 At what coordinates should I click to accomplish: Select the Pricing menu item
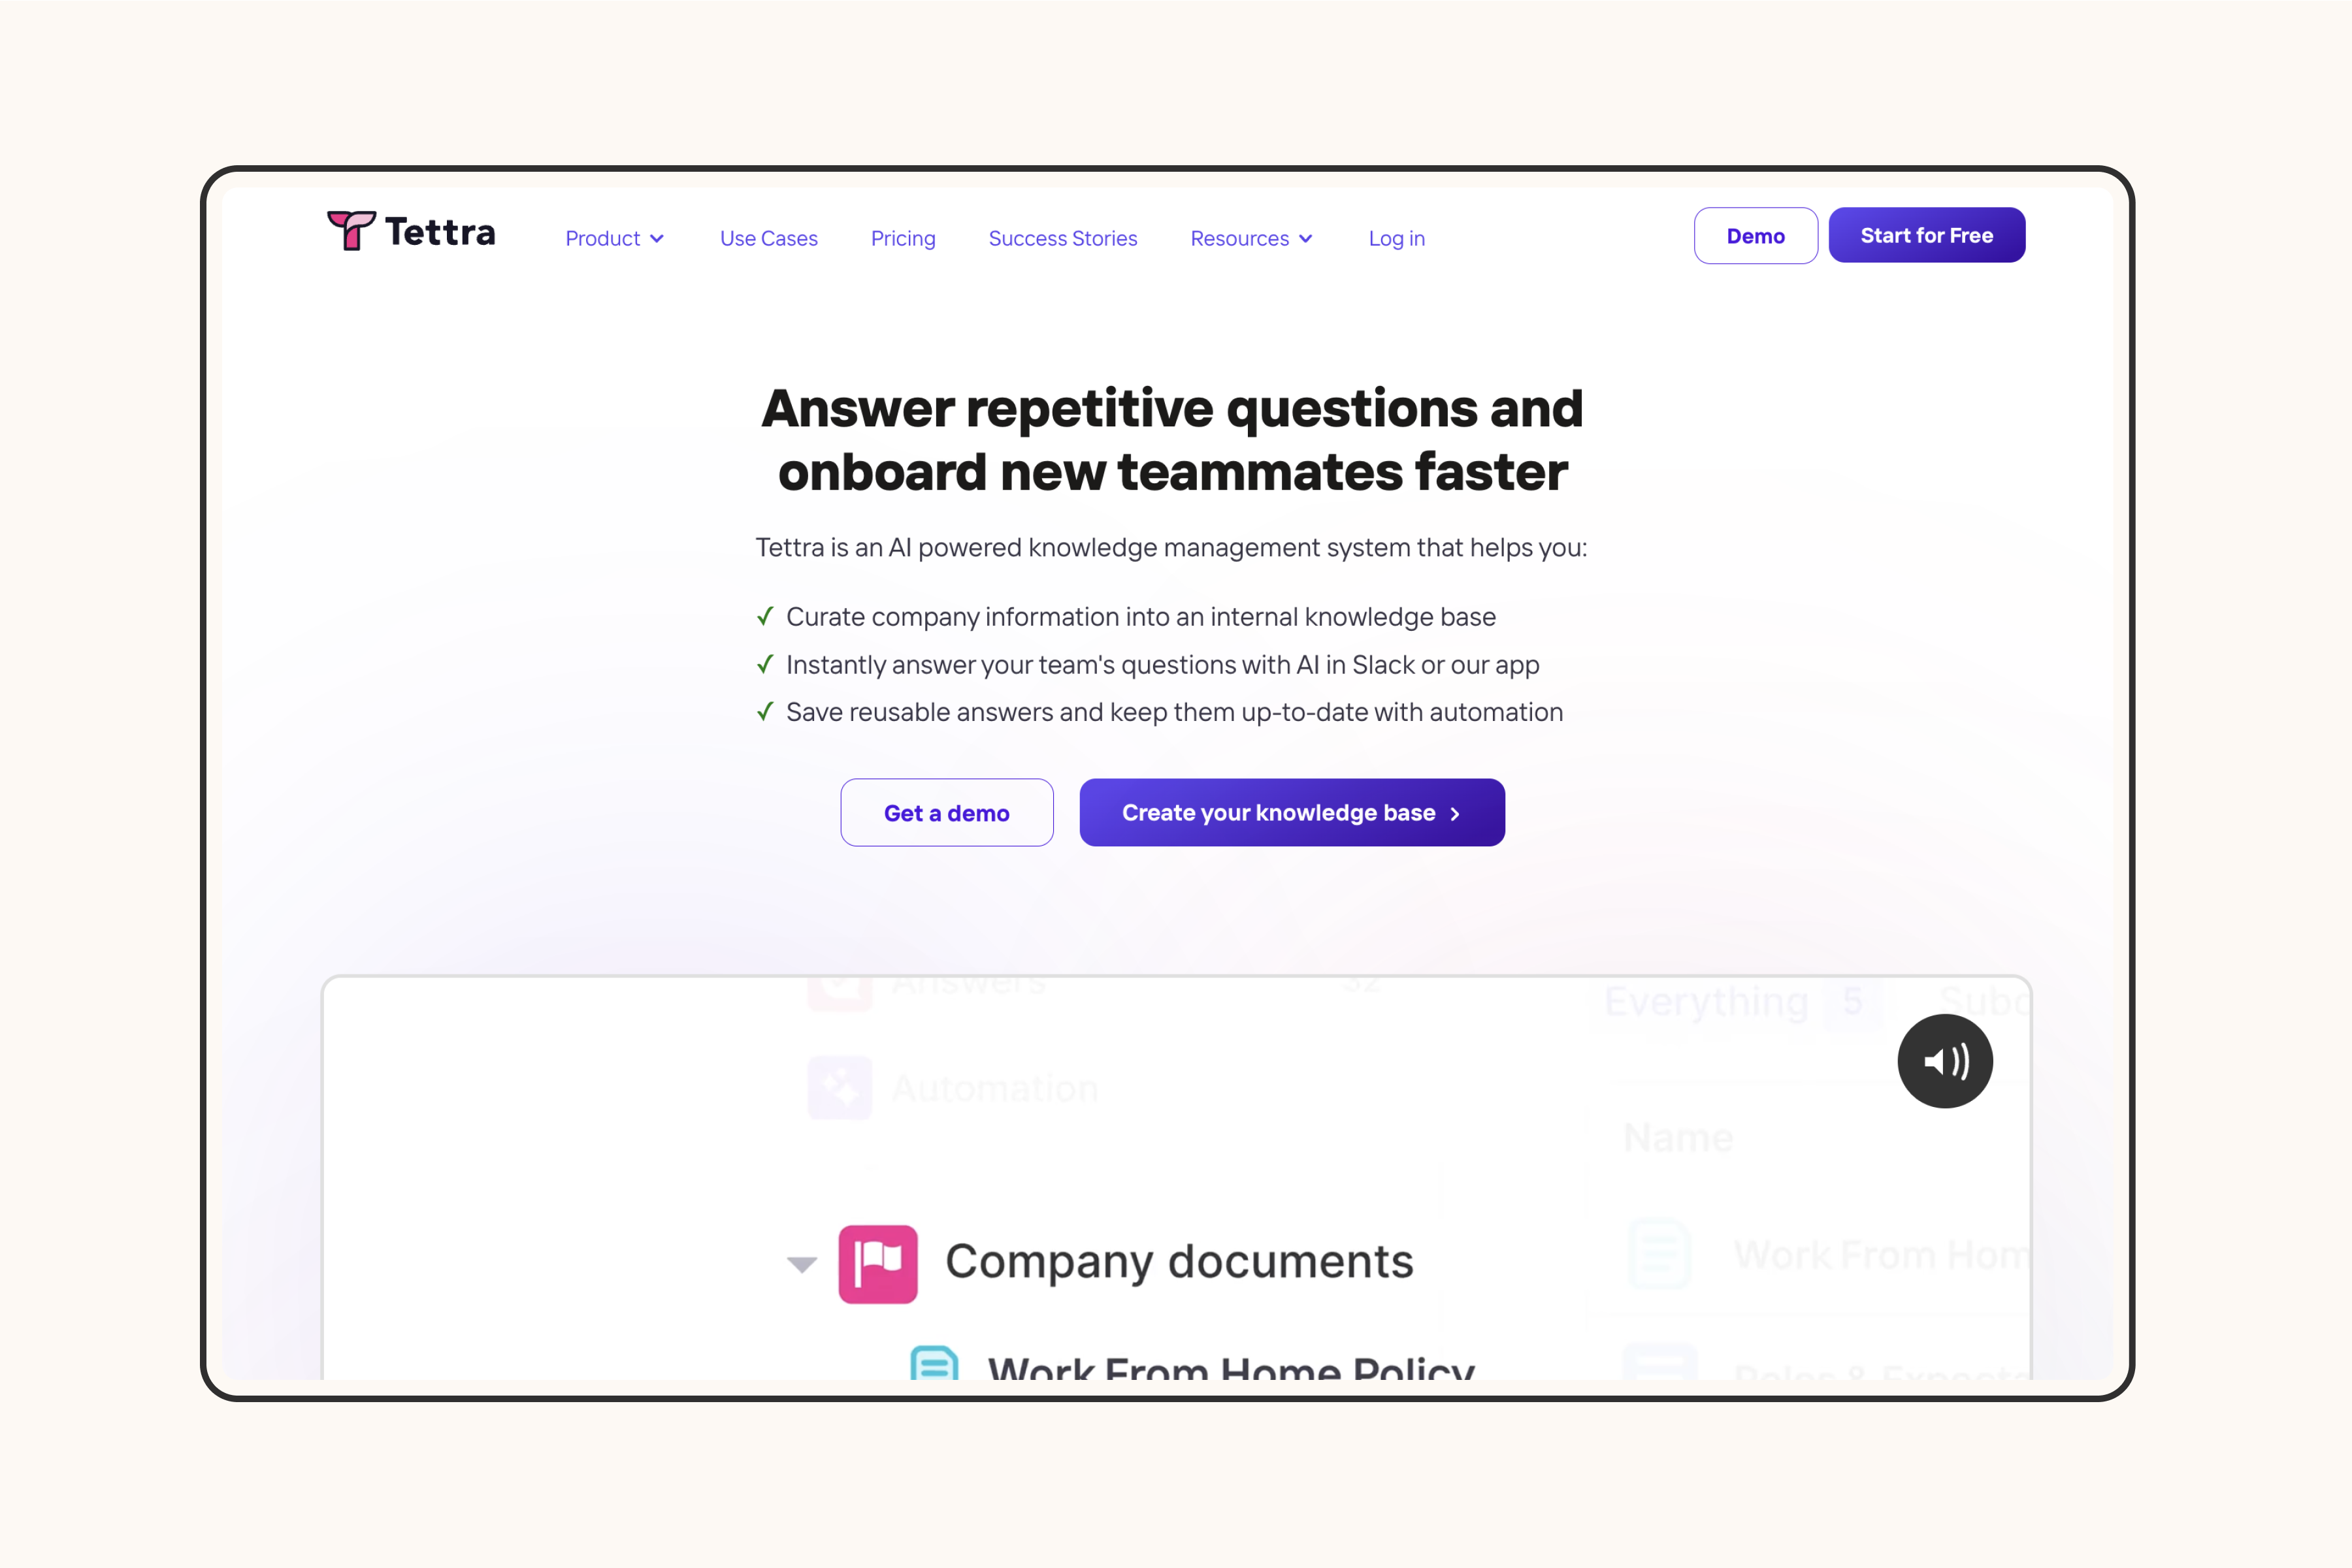pos(903,238)
